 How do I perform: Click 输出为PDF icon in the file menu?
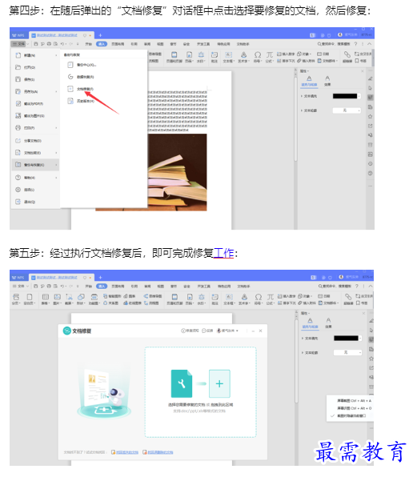[x=18, y=104]
